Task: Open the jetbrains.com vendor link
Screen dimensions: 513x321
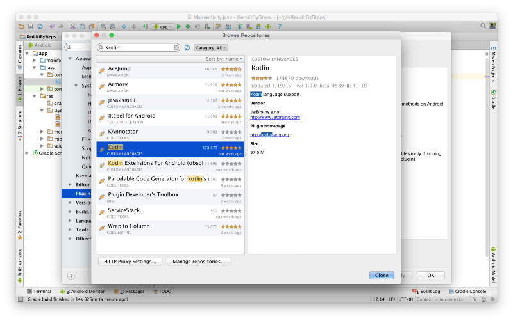Action: click(275, 118)
